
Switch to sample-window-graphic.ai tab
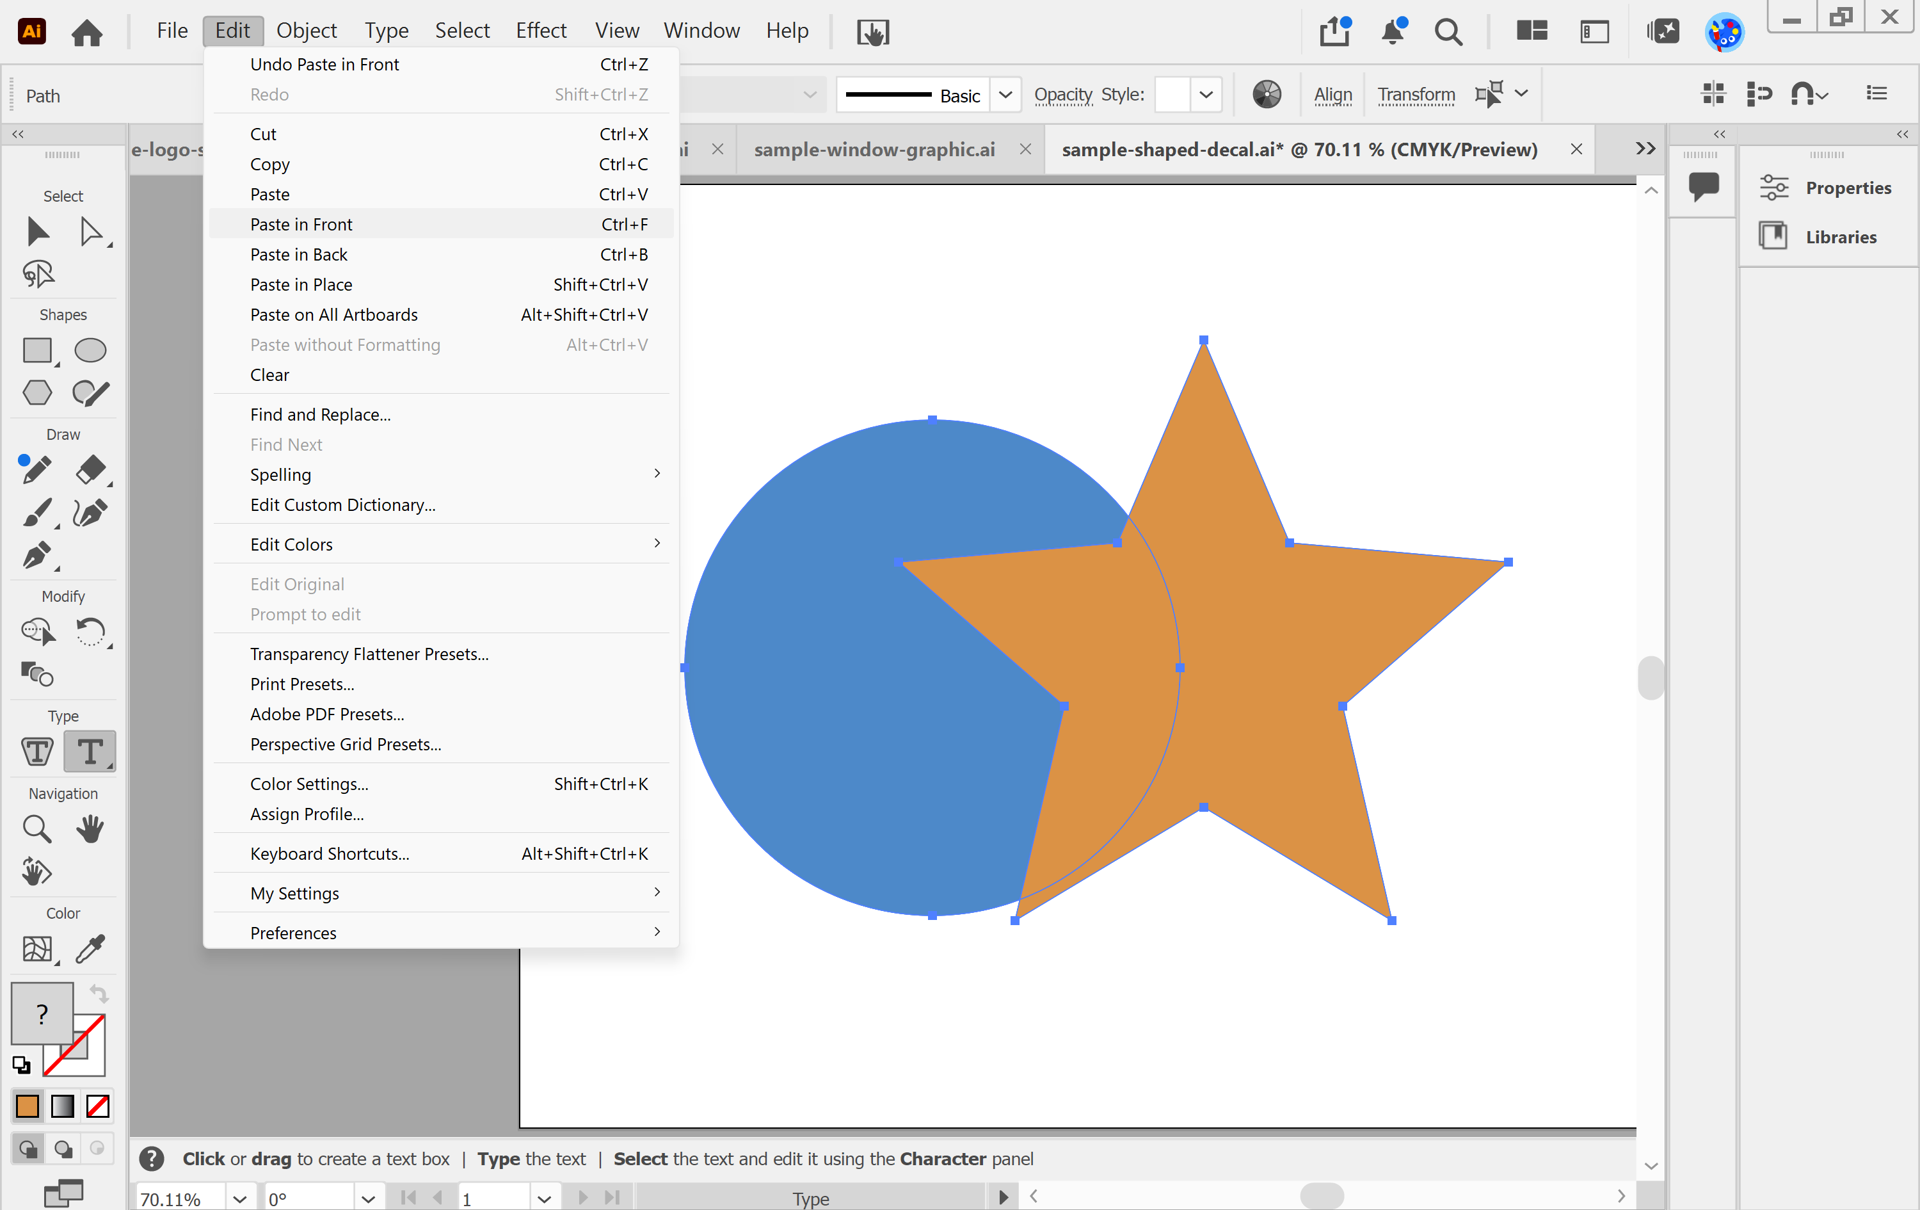[875, 149]
